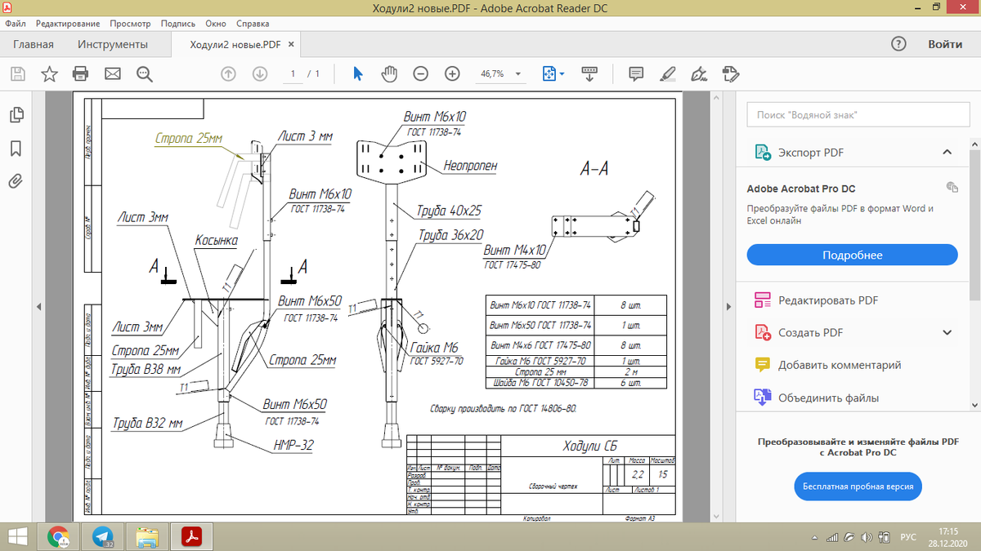Image resolution: width=981 pixels, height=551 pixels.
Task: Copy link icon next to Acrobat Pro DC
Action: coord(952,187)
